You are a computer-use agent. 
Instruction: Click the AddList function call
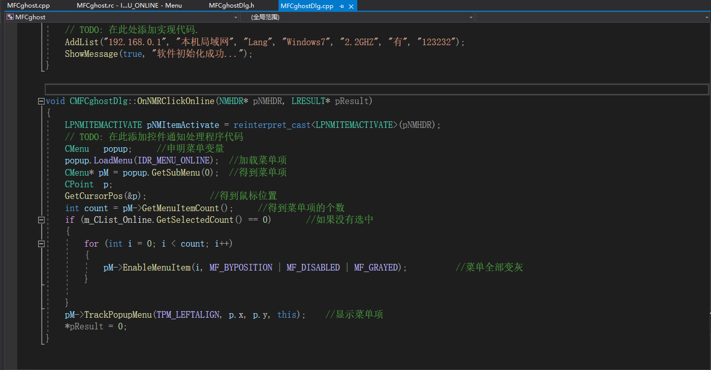point(82,42)
